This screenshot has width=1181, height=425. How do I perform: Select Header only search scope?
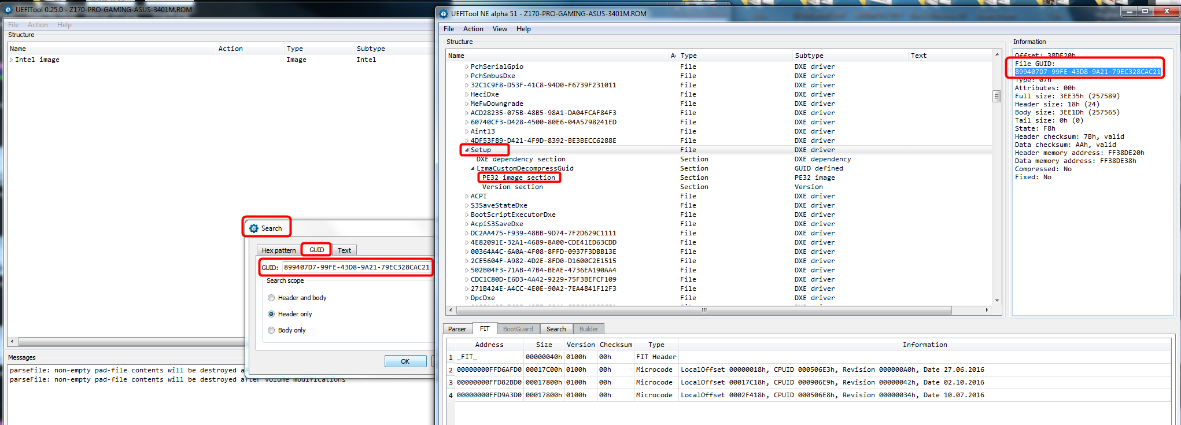271,314
